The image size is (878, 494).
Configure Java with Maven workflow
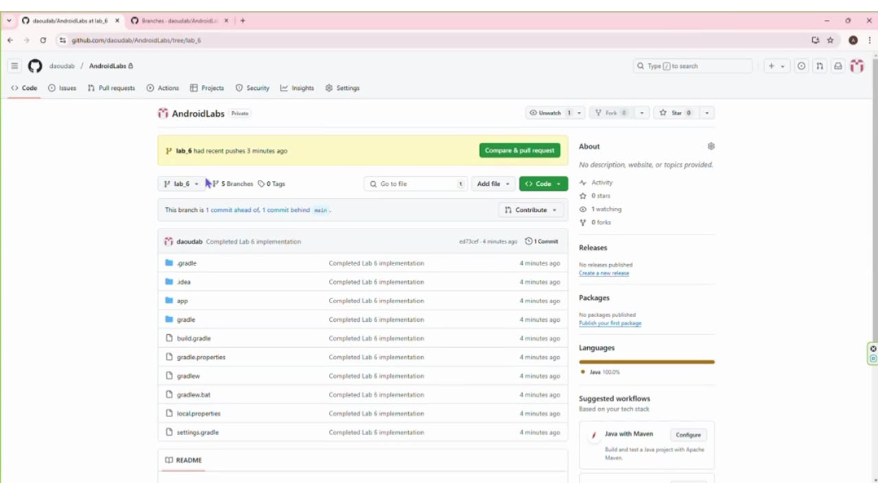tap(688, 435)
